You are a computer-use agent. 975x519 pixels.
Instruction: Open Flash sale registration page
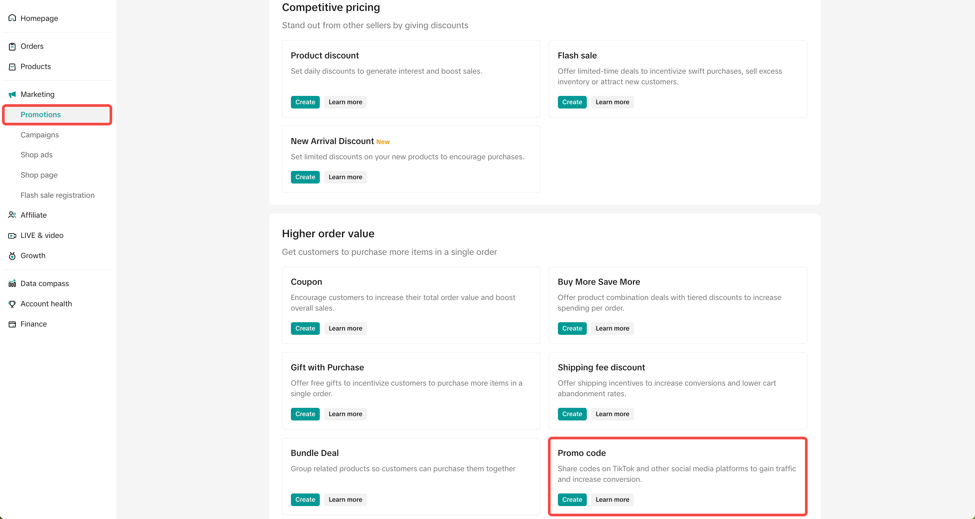57,195
